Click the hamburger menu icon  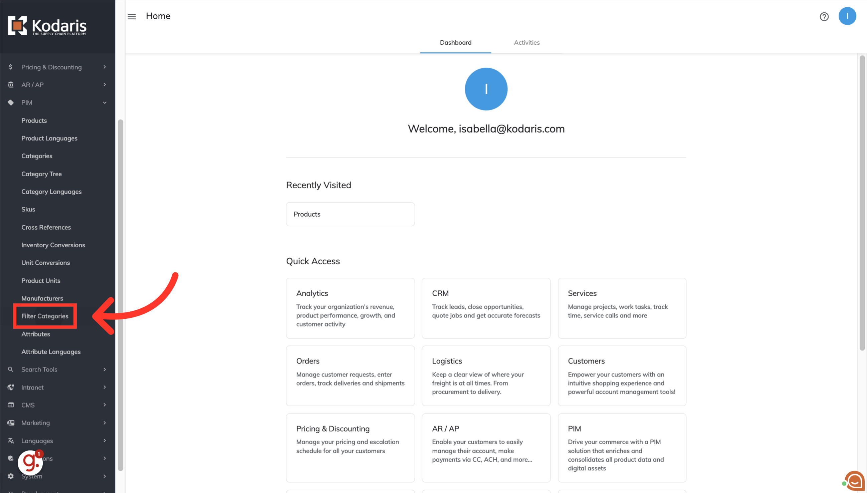click(x=132, y=16)
